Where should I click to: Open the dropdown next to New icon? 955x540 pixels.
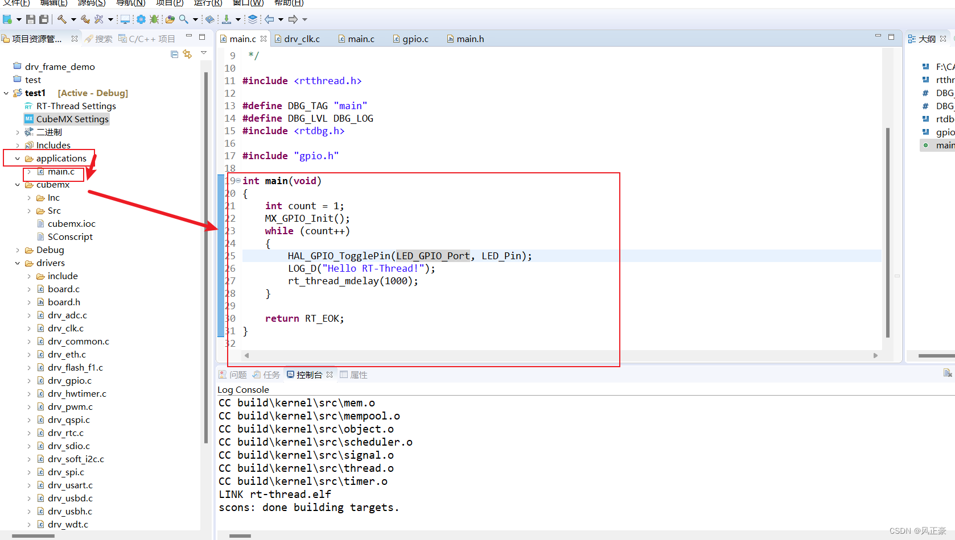click(19, 20)
